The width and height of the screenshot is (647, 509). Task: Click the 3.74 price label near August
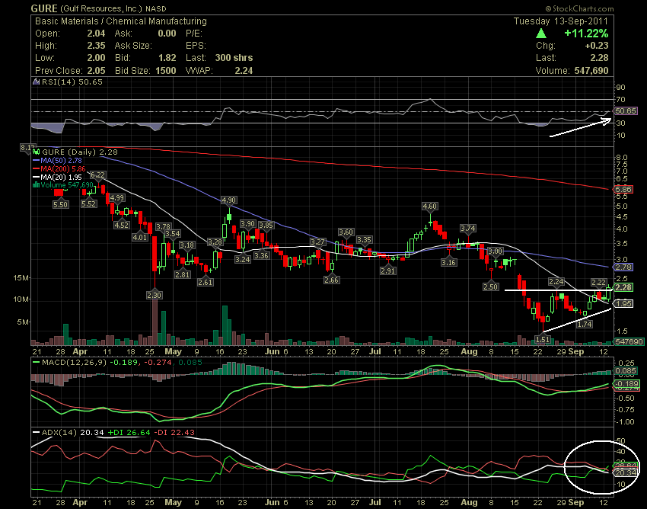[x=468, y=229]
